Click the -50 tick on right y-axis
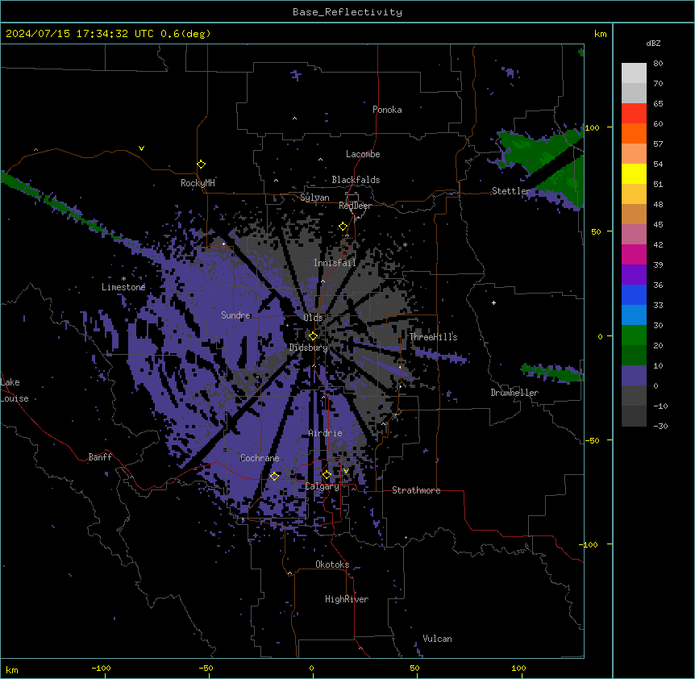This screenshot has height=679, width=695. click(592, 440)
